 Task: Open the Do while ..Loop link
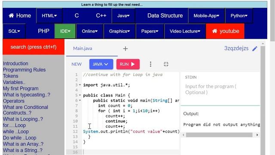pos(19,138)
